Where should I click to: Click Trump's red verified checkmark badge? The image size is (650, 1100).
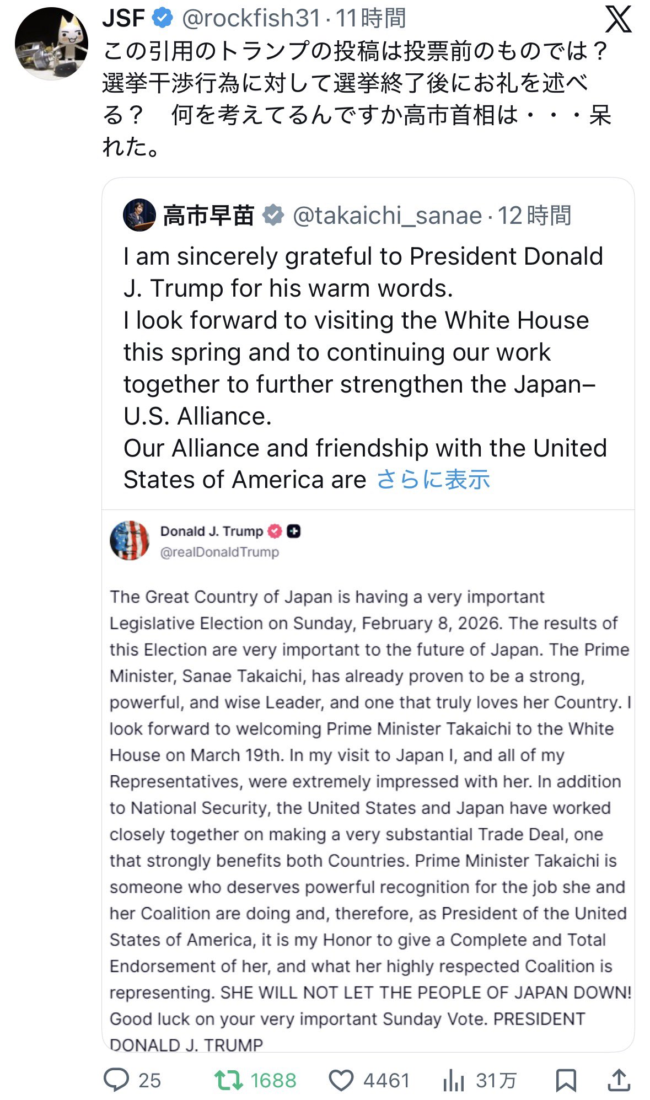tap(275, 531)
